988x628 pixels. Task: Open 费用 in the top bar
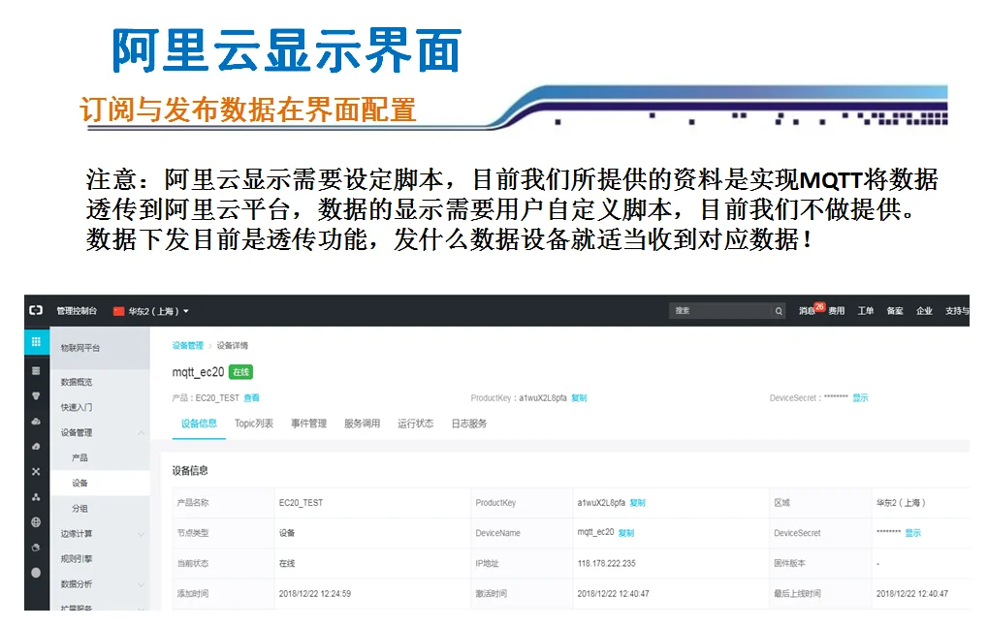point(837,311)
